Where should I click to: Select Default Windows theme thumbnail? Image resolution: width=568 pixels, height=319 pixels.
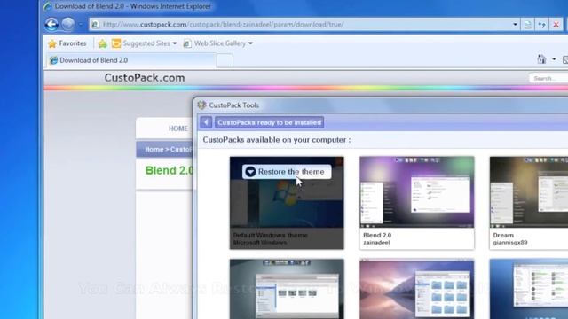tap(287, 203)
